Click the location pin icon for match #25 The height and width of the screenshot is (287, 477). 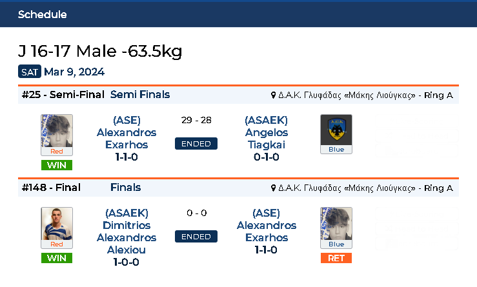coord(273,95)
